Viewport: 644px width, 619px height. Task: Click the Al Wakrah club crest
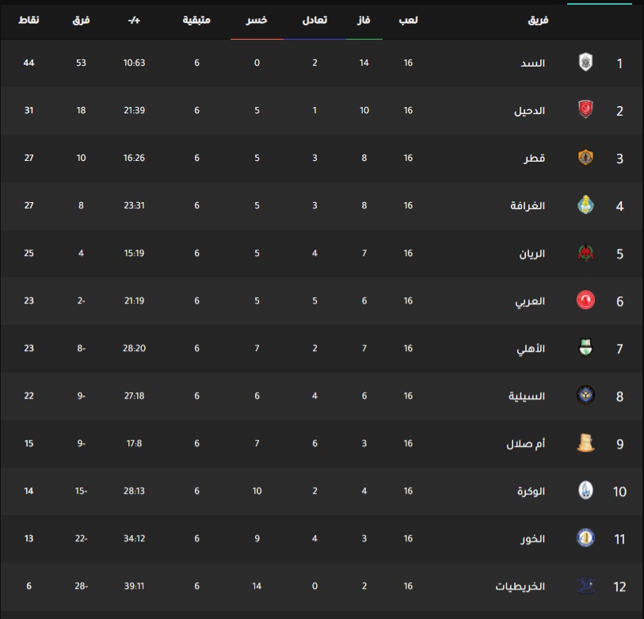pyautogui.click(x=585, y=491)
